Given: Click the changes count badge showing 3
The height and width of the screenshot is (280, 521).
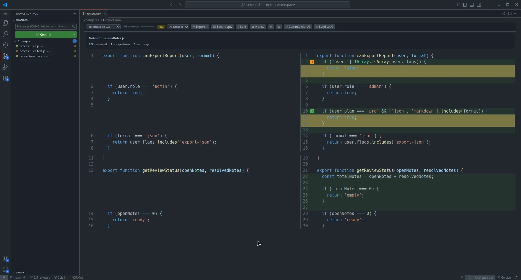Looking at the screenshot, I should (x=74, y=41).
